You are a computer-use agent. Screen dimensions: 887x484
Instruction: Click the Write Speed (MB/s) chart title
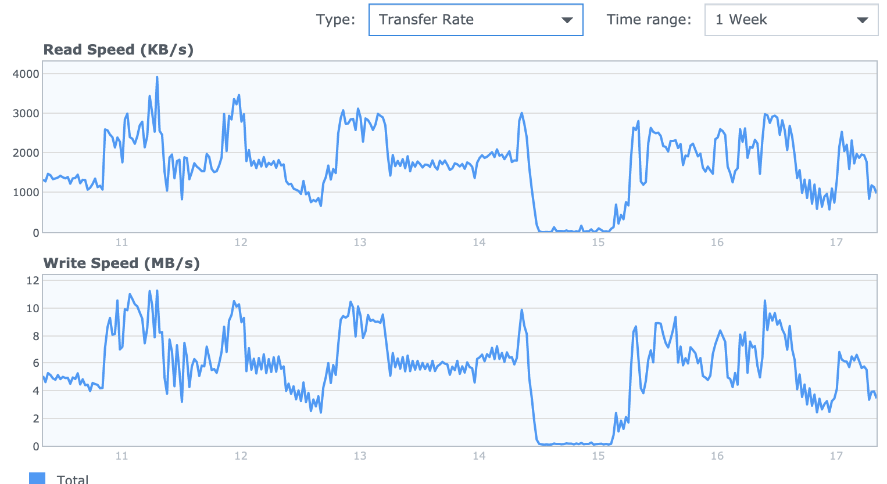coord(121,263)
